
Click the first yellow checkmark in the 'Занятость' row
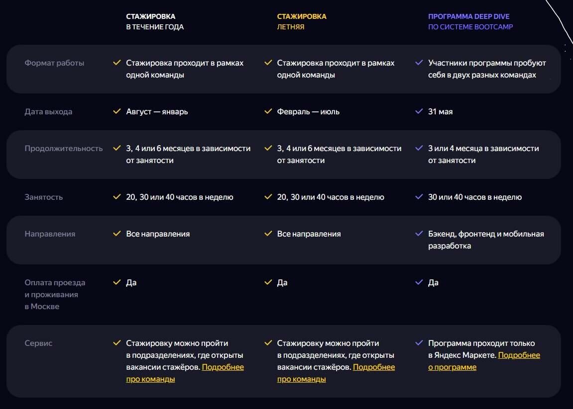coord(117,197)
